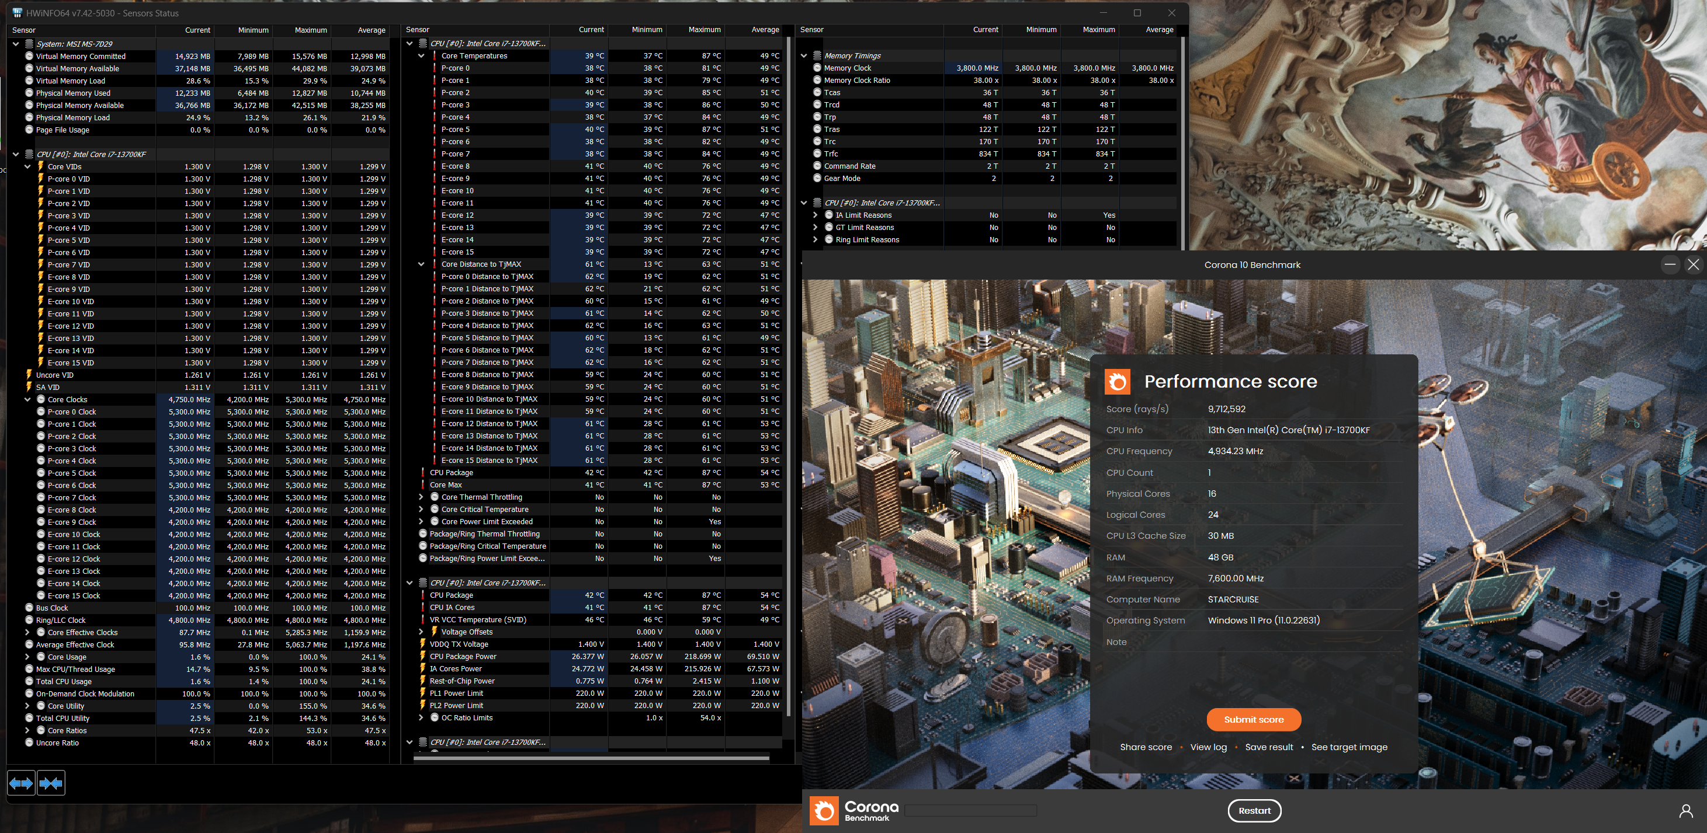The image size is (1707, 833).
Task: Click the Gear Mode sensor icon
Action: click(x=817, y=178)
